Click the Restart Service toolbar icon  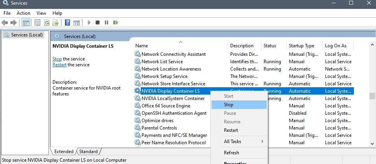coord(115,22)
